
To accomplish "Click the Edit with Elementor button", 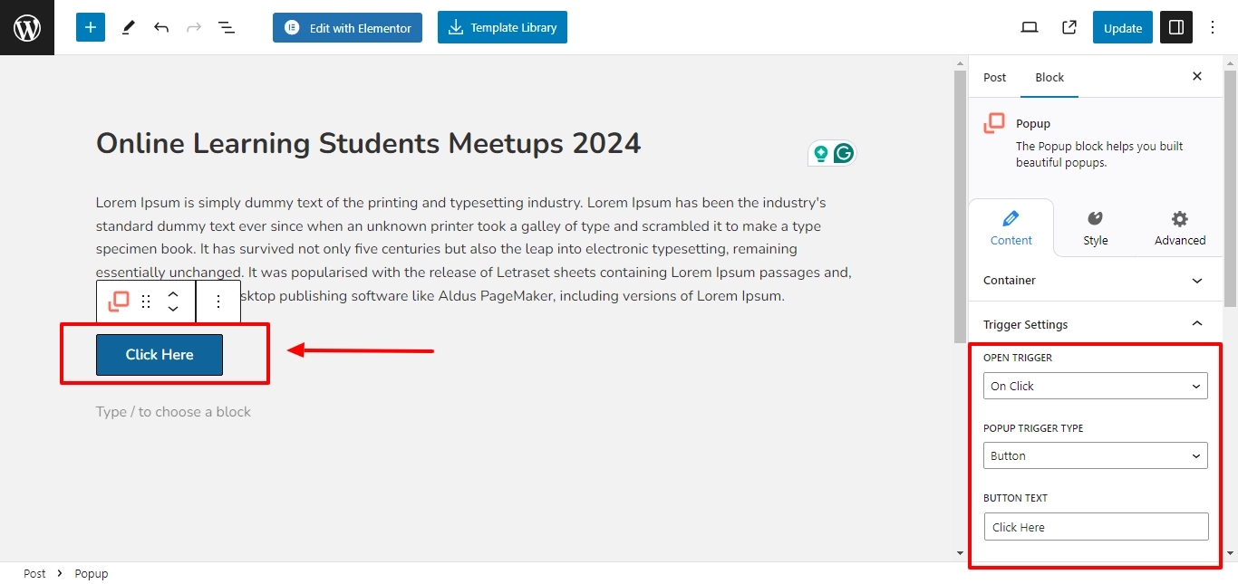I will 348,27.
